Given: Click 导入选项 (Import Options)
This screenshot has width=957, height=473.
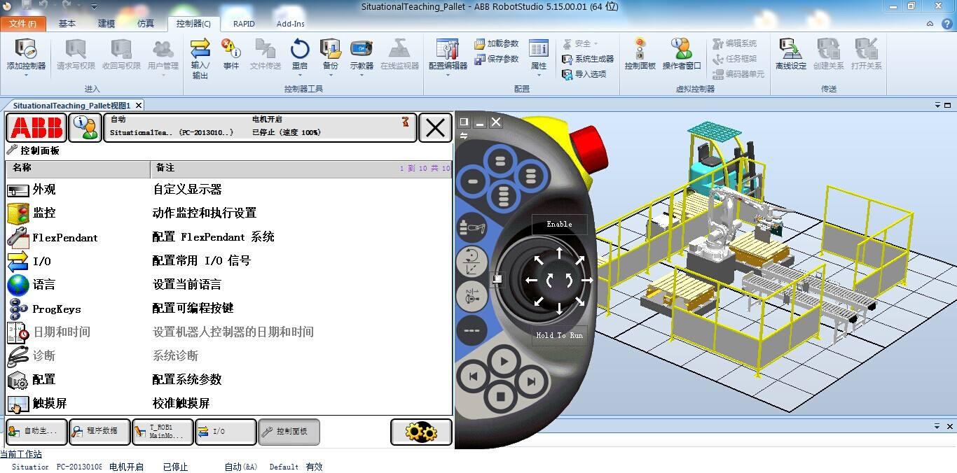Looking at the screenshot, I should (584, 74).
